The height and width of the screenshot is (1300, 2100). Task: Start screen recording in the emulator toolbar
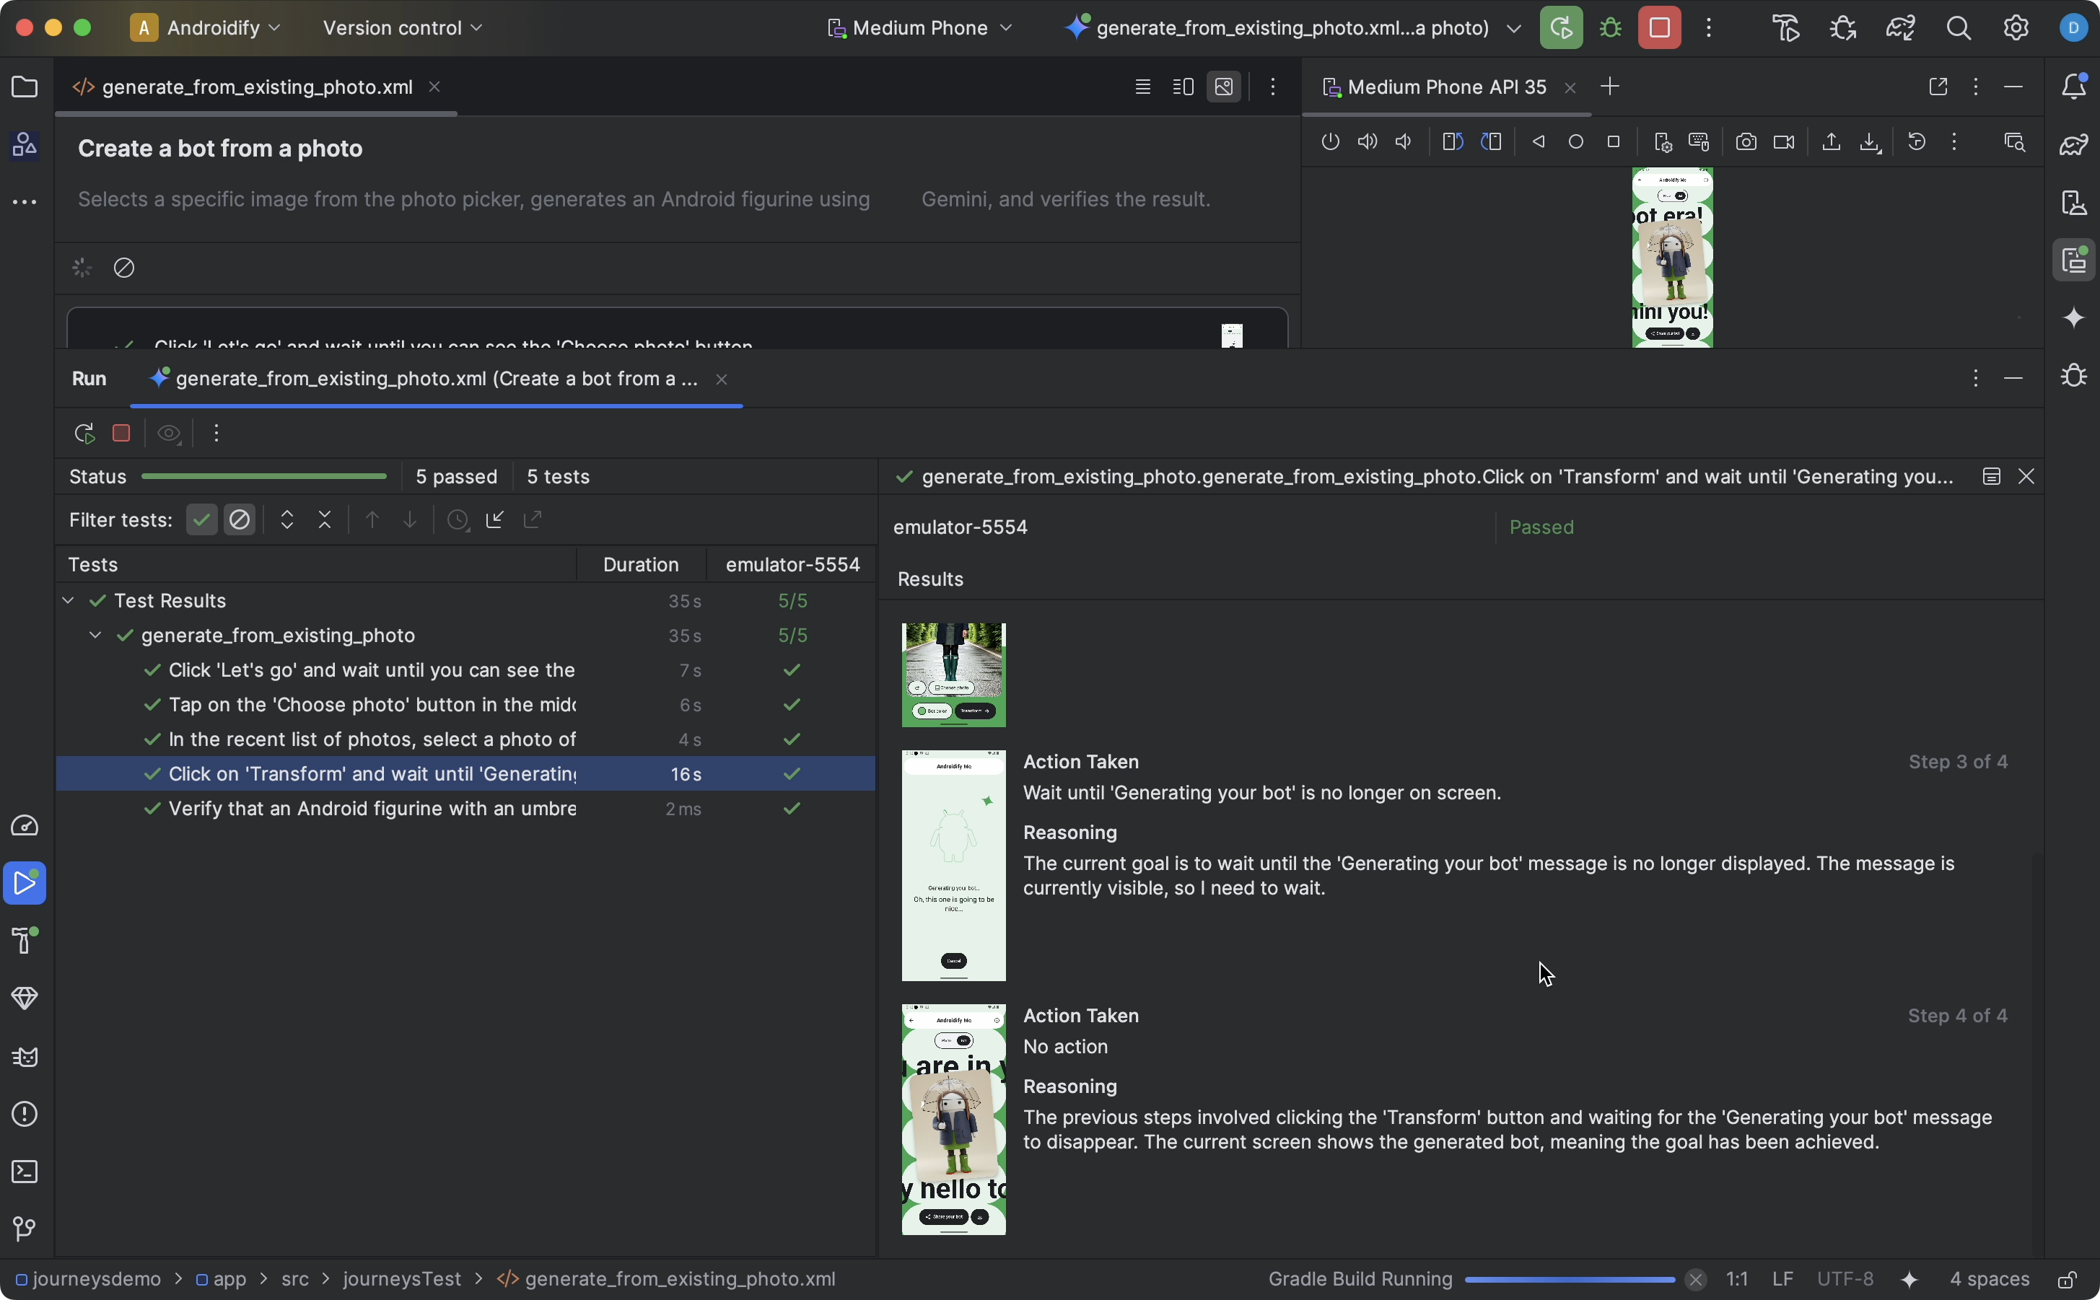[x=1785, y=142]
